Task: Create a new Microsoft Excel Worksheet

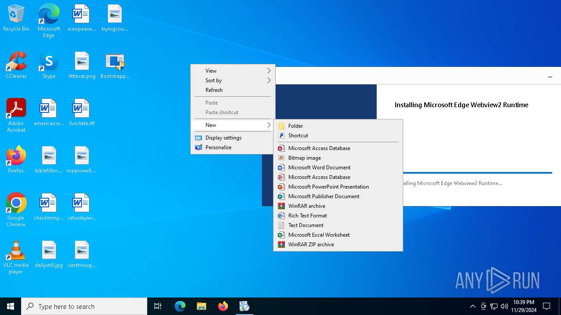Action: click(338, 235)
